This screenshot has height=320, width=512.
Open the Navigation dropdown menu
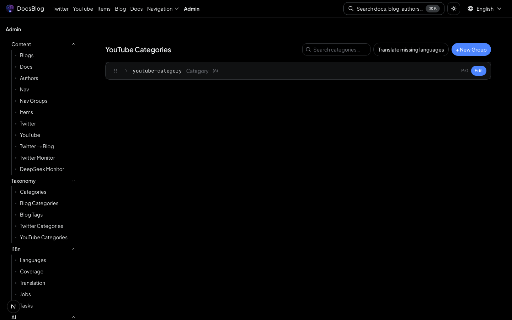click(162, 9)
